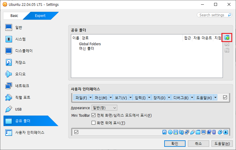Click the 디버그(B) menu bar item
The image size is (236, 150).
(181, 98)
